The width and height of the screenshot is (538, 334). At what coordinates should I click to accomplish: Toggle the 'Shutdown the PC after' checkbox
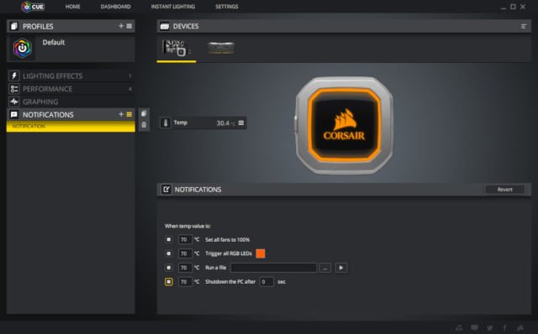pyautogui.click(x=168, y=282)
